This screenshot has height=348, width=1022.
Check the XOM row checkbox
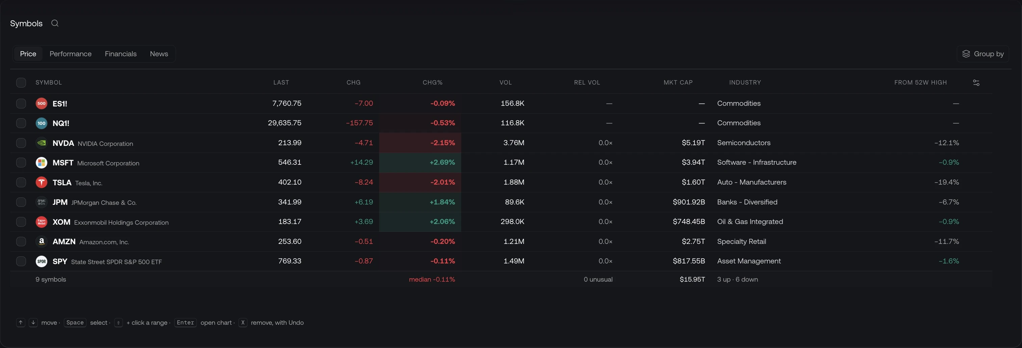(21, 222)
